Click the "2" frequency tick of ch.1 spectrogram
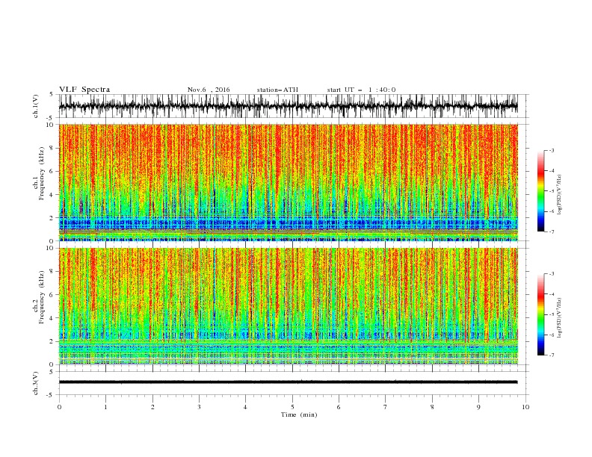 [52, 218]
